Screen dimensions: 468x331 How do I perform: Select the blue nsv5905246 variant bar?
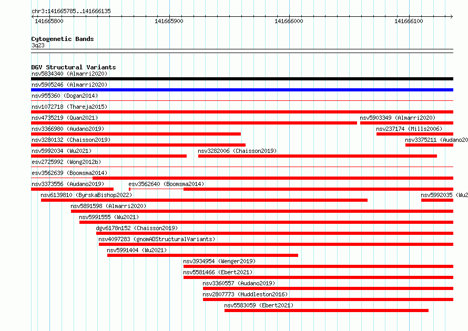click(242, 90)
